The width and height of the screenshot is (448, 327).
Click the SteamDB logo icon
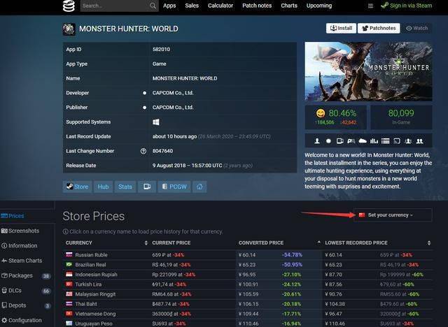(69, 6)
